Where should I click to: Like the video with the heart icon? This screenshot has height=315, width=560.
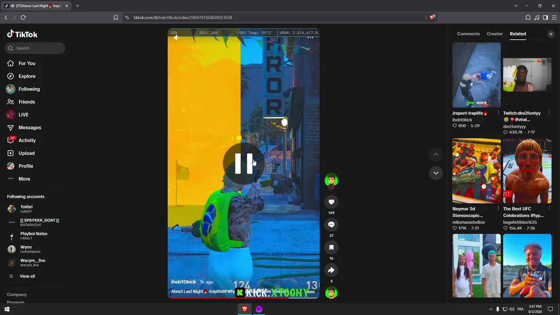pyautogui.click(x=331, y=202)
